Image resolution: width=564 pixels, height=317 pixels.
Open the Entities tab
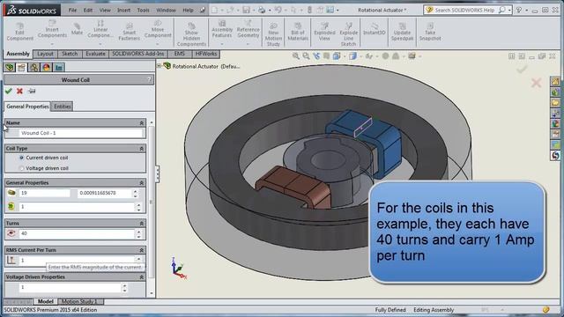pyautogui.click(x=63, y=107)
